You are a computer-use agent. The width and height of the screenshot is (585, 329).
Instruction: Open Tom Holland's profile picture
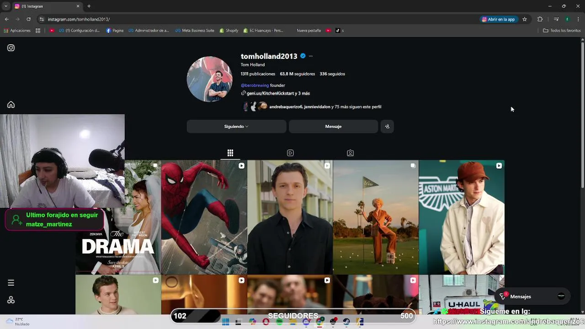click(x=210, y=79)
